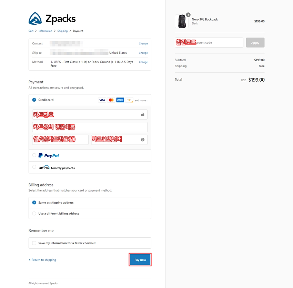Go to the Shipping breadcrumb step
Image resolution: width=293 pixels, height=288 pixels.
coord(62,31)
